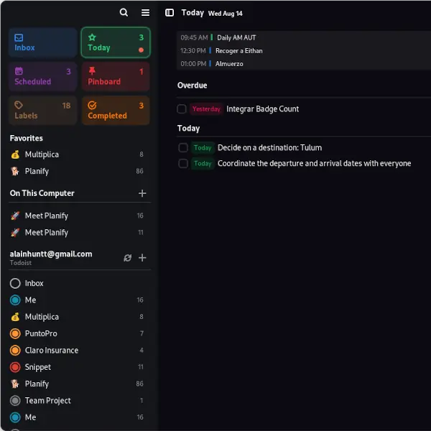This screenshot has height=431, width=431.
Task: Mark Decide on a destination: Tulum done
Action: tap(183, 148)
